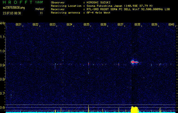Click the 0.7 frequency axis label

coord(3,93)
